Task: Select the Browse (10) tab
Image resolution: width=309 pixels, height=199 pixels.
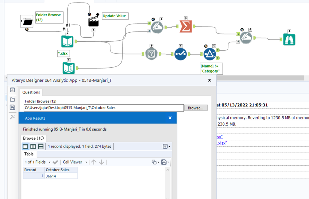Action: [x=33, y=138]
